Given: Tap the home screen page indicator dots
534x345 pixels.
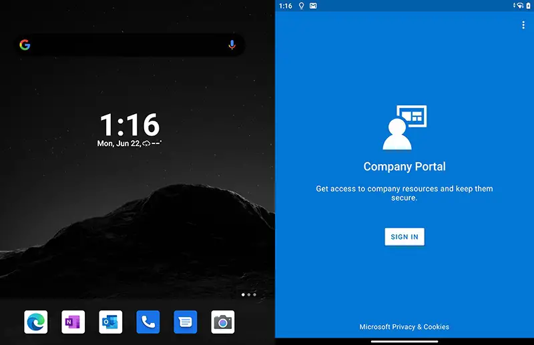Looking at the screenshot, I should (248, 294).
